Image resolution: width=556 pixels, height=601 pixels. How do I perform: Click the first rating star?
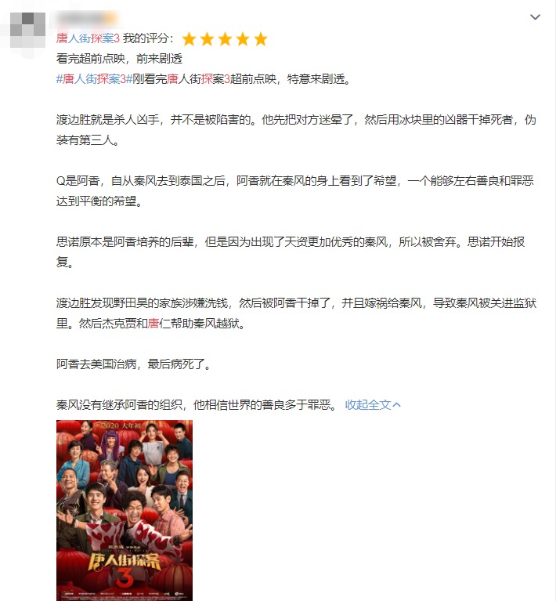pos(189,39)
